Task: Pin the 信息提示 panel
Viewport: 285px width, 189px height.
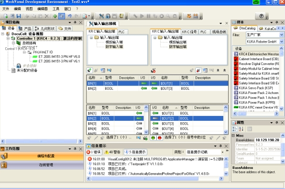Action: tap(220, 146)
